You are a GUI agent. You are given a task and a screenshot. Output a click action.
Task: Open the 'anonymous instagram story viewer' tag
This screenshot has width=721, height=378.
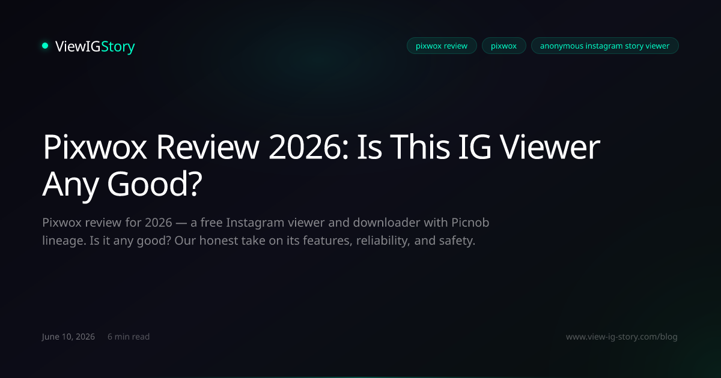pyautogui.click(x=604, y=46)
